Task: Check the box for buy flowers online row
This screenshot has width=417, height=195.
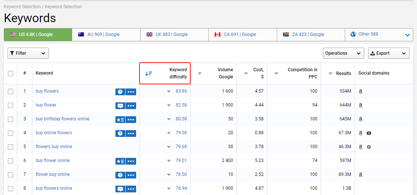Action: 11,189
